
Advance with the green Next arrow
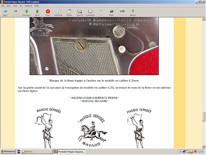(37, 13)
